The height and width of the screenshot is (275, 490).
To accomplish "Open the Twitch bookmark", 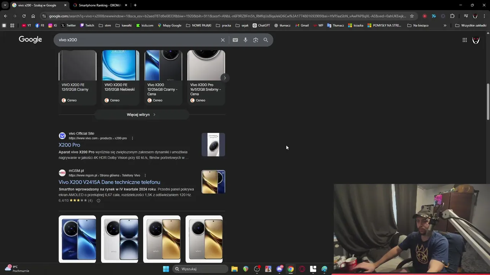I will [87, 26].
